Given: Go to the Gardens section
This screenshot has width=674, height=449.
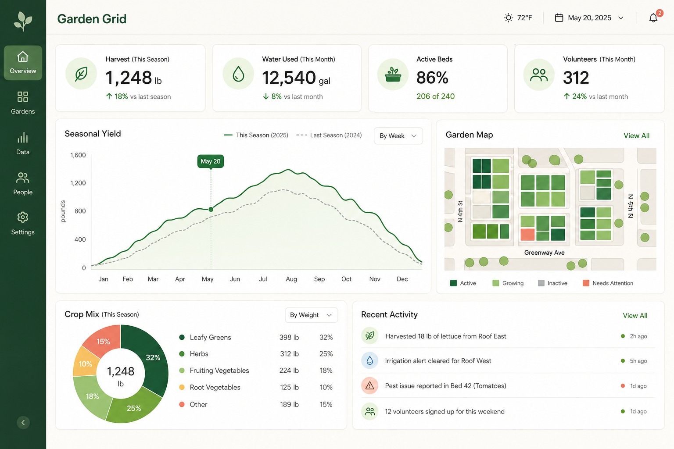Looking at the screenshot, I should click(23, 103).
